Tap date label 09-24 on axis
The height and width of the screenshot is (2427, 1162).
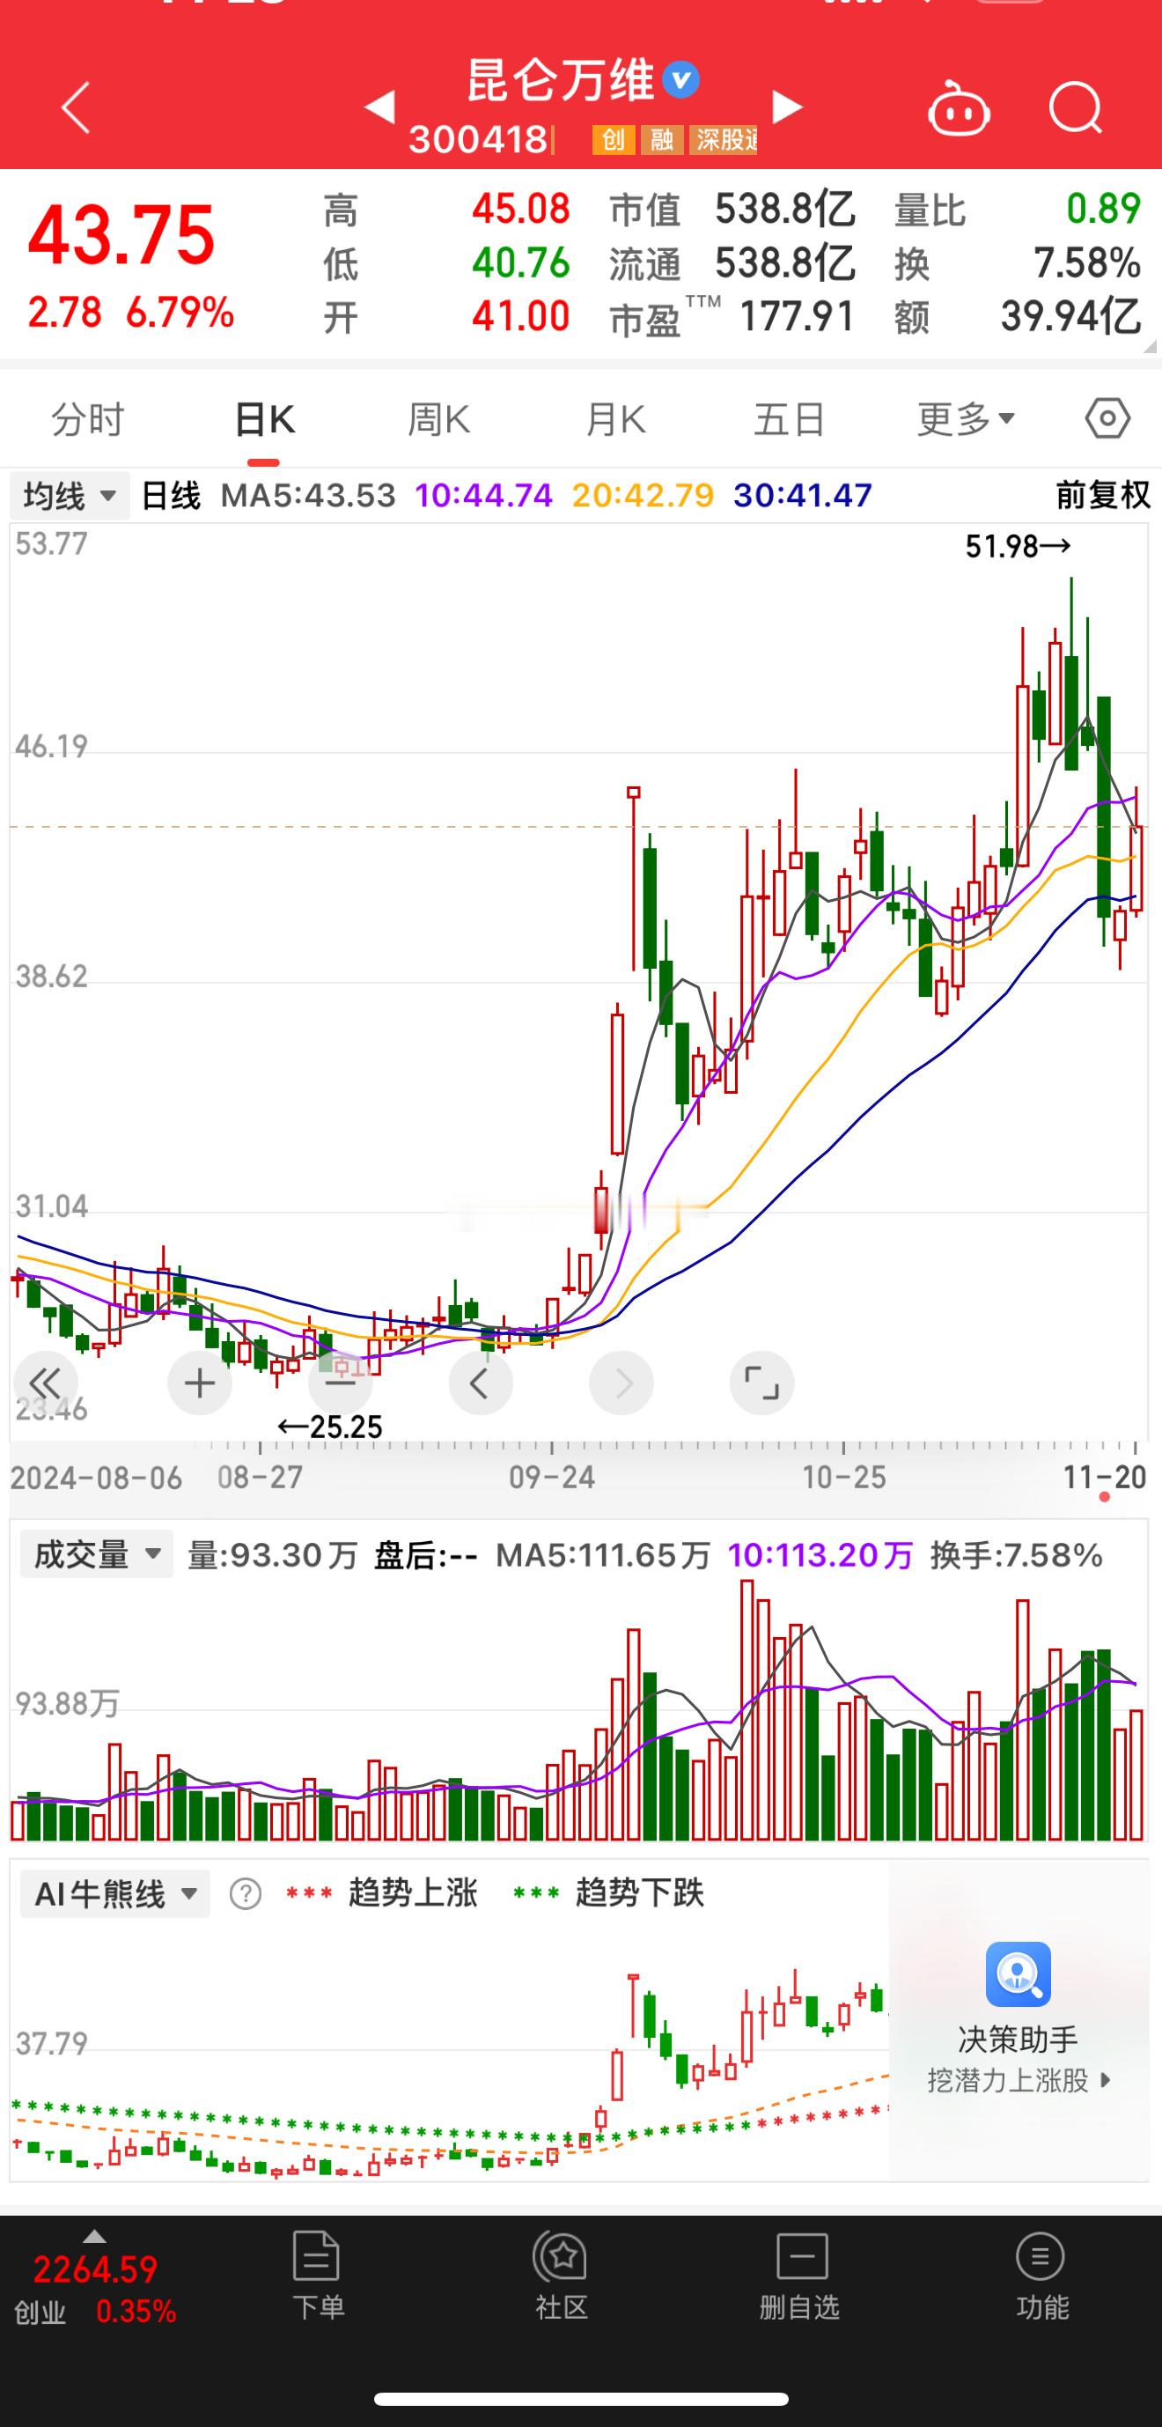(x=552, y=1476)
